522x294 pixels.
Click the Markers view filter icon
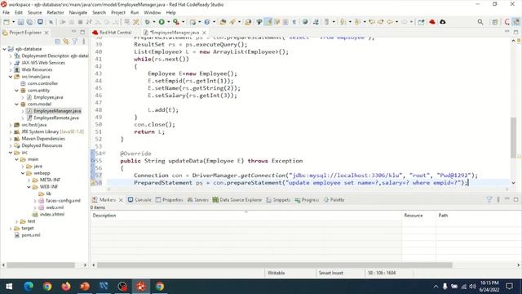[x=489, y=199]
